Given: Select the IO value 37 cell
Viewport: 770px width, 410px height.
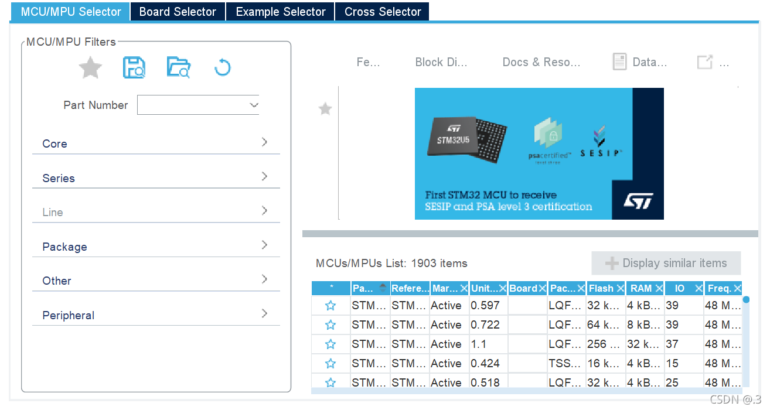Looking at the screenshot, I should coord(684,344).
